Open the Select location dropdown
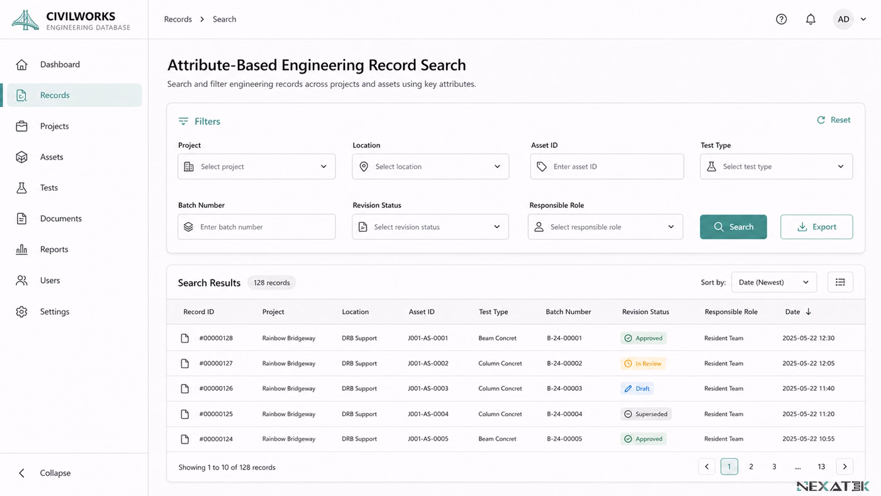 [430, 167]
